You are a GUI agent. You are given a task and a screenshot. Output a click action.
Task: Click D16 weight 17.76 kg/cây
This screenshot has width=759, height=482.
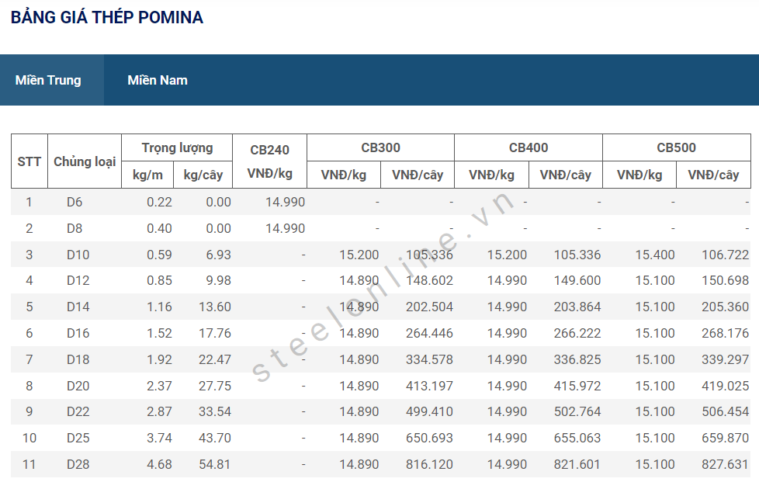pyautogui.click(x=215, y=333)
